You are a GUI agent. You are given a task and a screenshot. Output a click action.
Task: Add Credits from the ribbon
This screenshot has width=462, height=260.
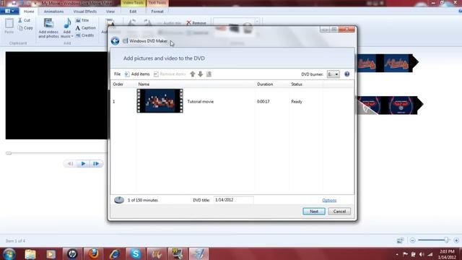(x=84, y=35)
